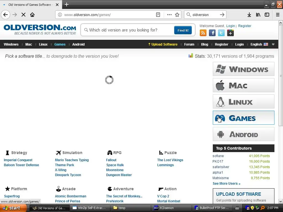
Task: Open the large Mac platform button
Action: point(243,85)
